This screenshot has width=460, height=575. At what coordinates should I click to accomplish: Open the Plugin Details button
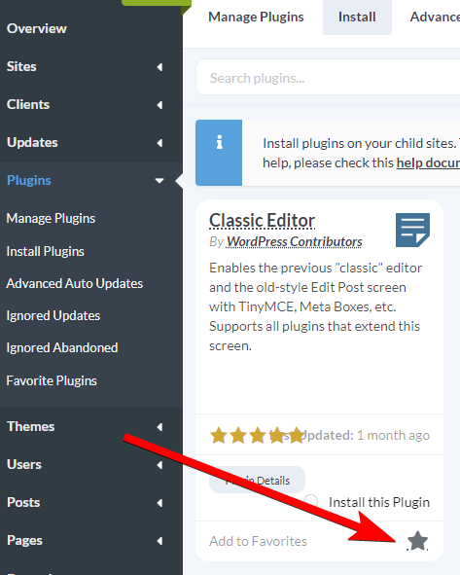(257, 480)
